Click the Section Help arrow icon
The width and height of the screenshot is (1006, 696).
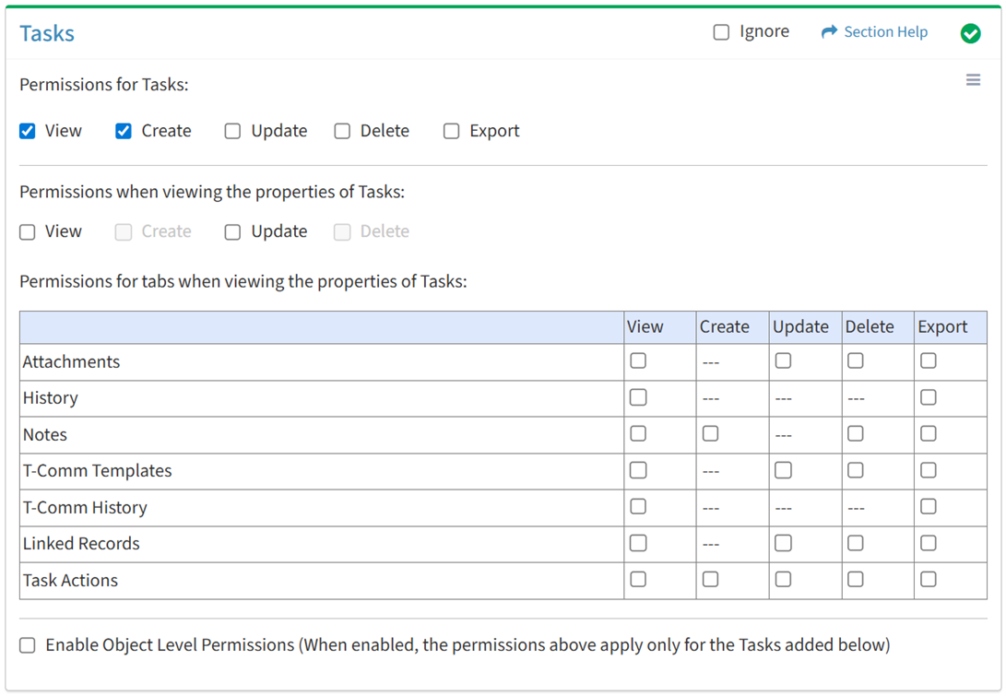829,32
